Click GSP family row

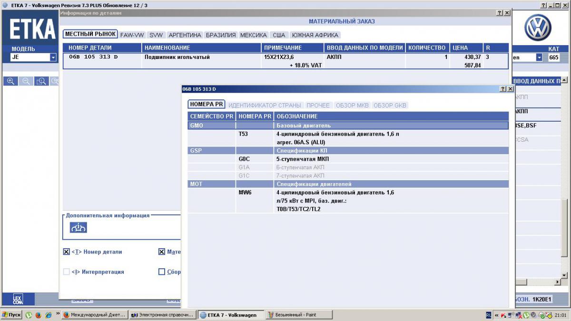point(348,150)
